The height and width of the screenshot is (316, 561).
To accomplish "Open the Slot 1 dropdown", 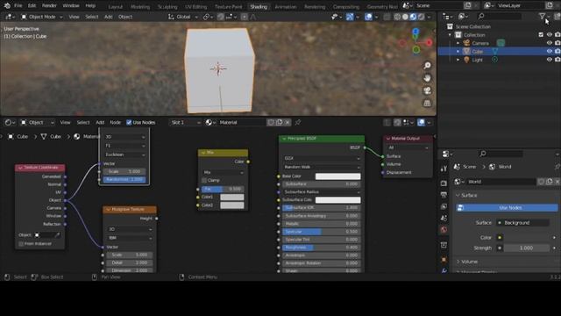I will pyautogui.click(x=185, y=123).
